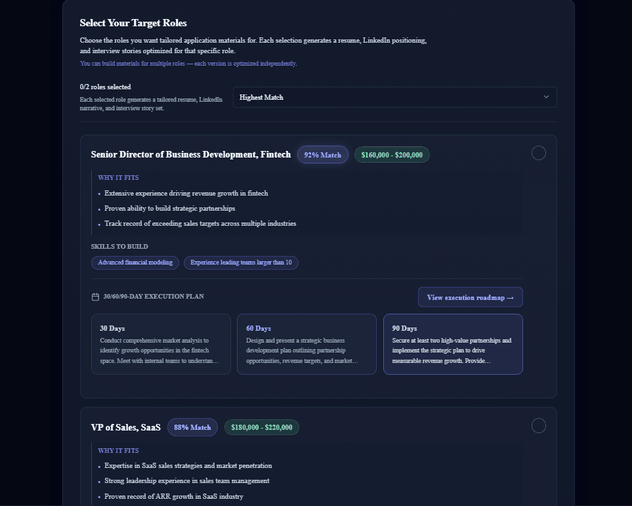Screen dimensions: 632x506
Task: Click the calendar icon beside 30/60/90-Day Execution Plan
Action: [95, 297]
